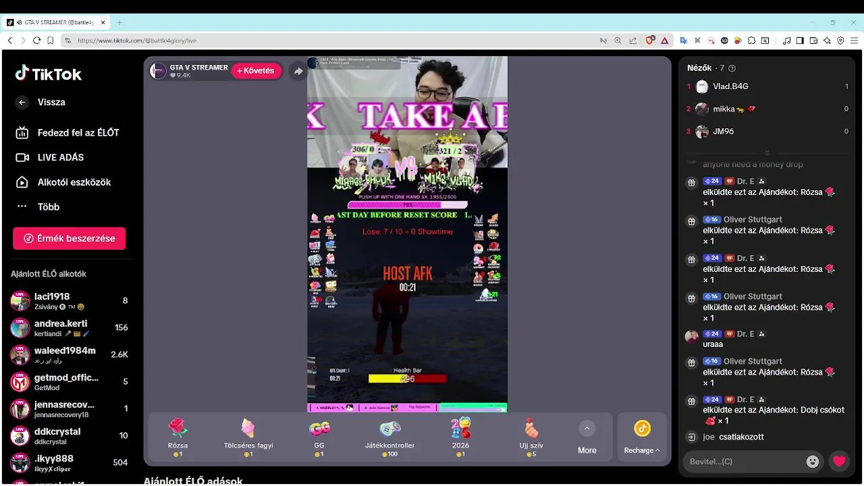Click browser forward button

click(x=23, y=40)
